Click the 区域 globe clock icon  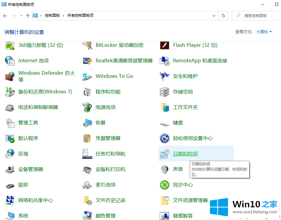pyautogui.click(x=10, y=154)
